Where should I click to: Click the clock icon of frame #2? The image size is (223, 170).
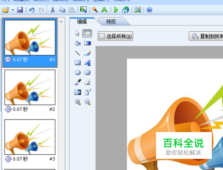tap(8, 109)
